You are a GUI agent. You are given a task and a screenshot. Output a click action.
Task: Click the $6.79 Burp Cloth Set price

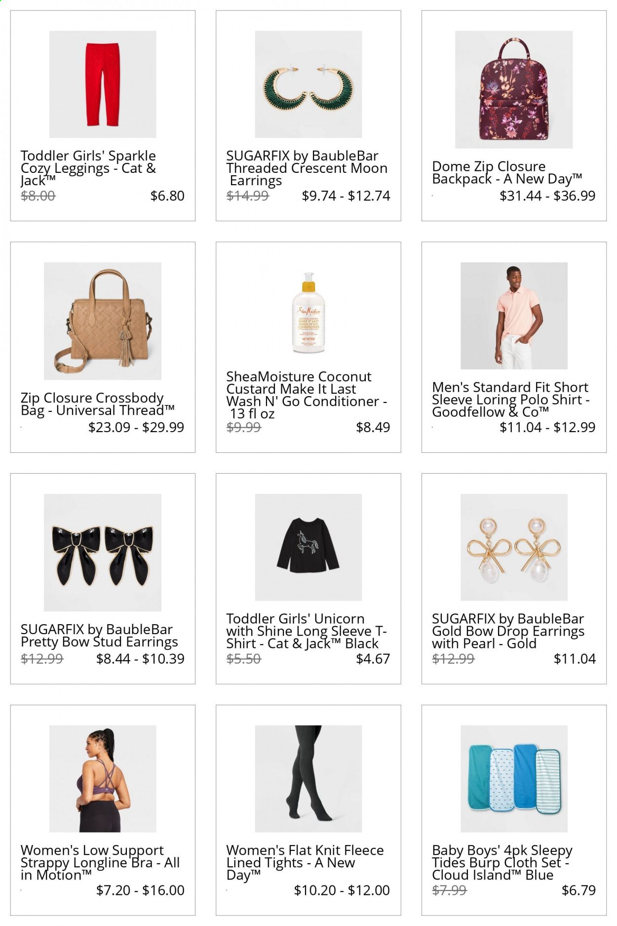pyautogui.click(x=578, y=890)
